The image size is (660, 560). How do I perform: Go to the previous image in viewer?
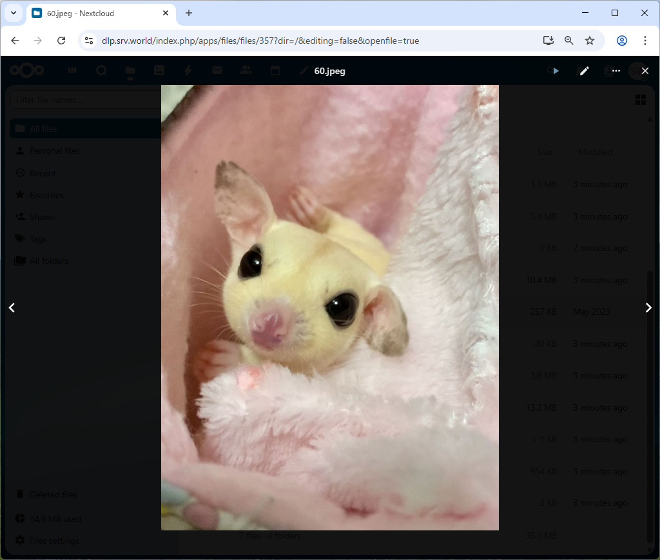(12, 308)
